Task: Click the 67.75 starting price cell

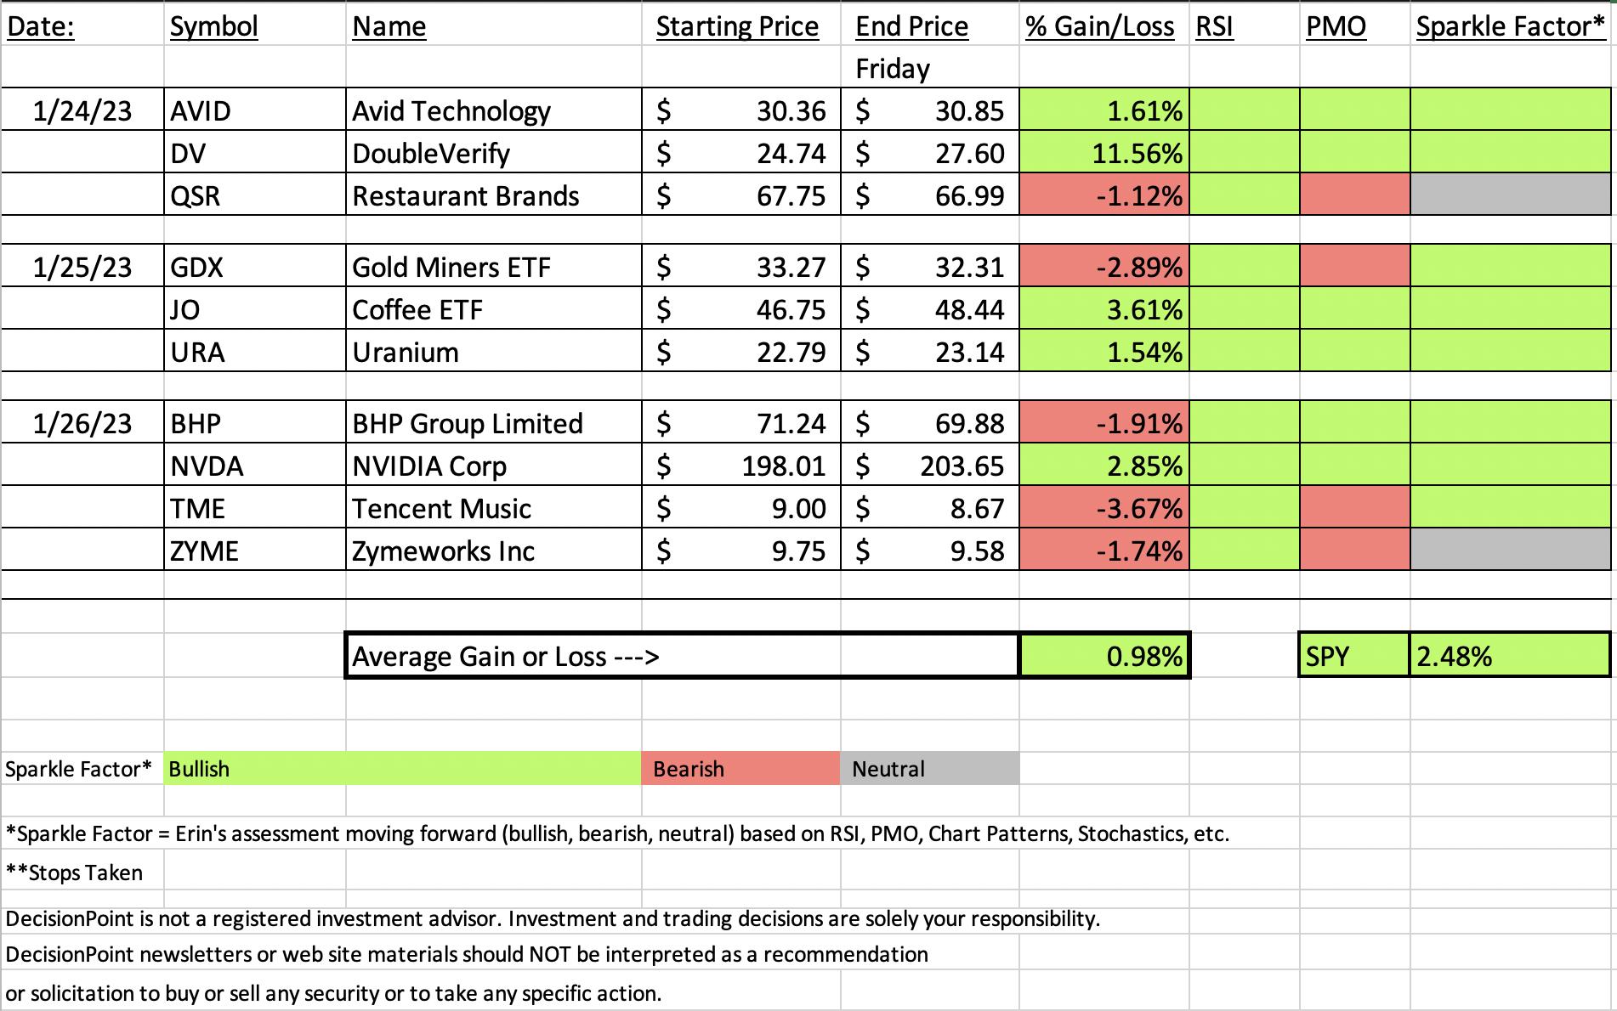Action: pos(741,195)
